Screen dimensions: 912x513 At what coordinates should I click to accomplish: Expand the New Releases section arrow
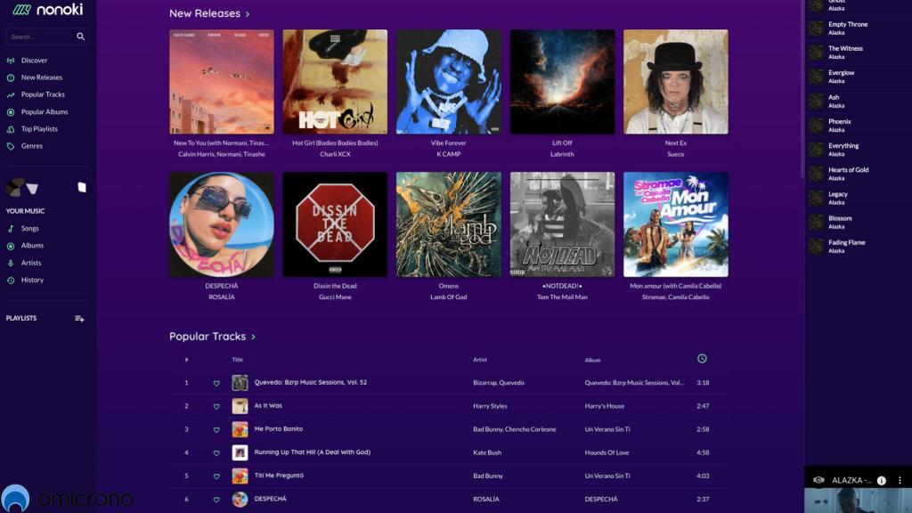248,14
